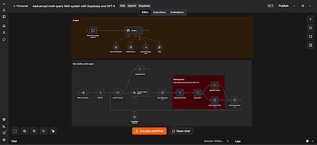
Task: Toggle the right side panel icon
Action: click(x=310, y=45)
